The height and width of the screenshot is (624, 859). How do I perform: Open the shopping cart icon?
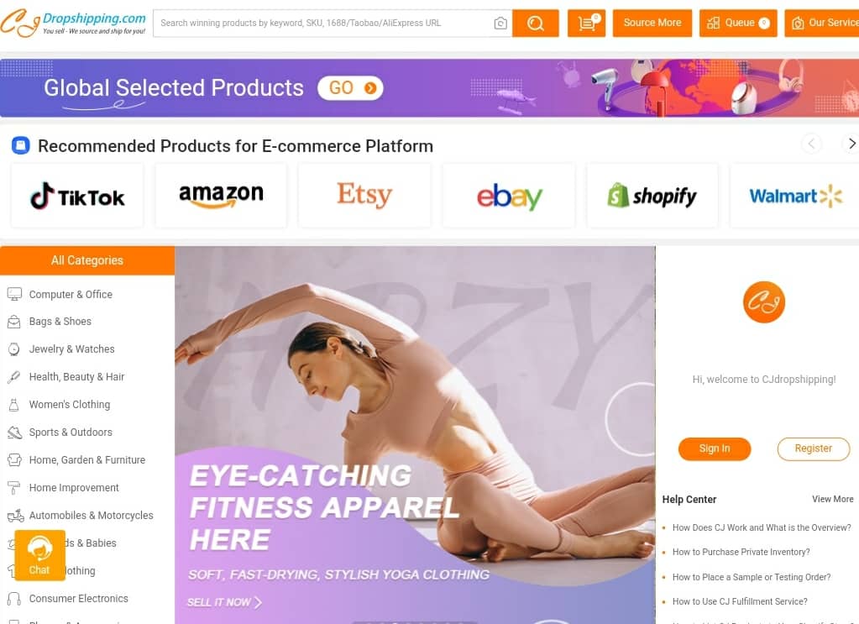coord(586,23)
